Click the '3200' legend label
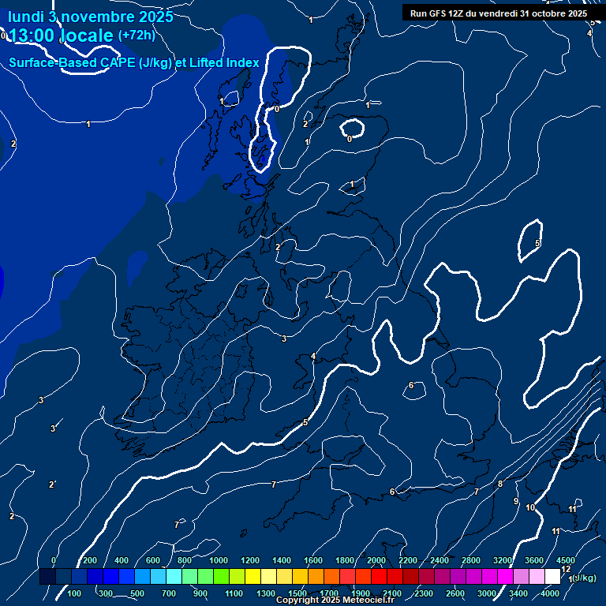 pyautogui.click(x=503, y=560)
